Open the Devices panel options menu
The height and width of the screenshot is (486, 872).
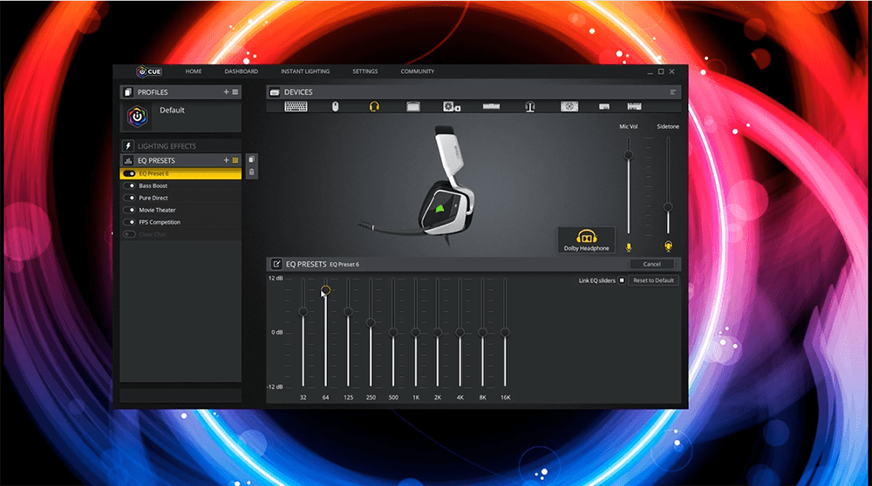(673, 92)
